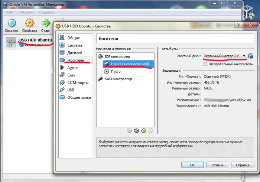Click the Аудио speaker icon in sidebar

pos(62,68)
